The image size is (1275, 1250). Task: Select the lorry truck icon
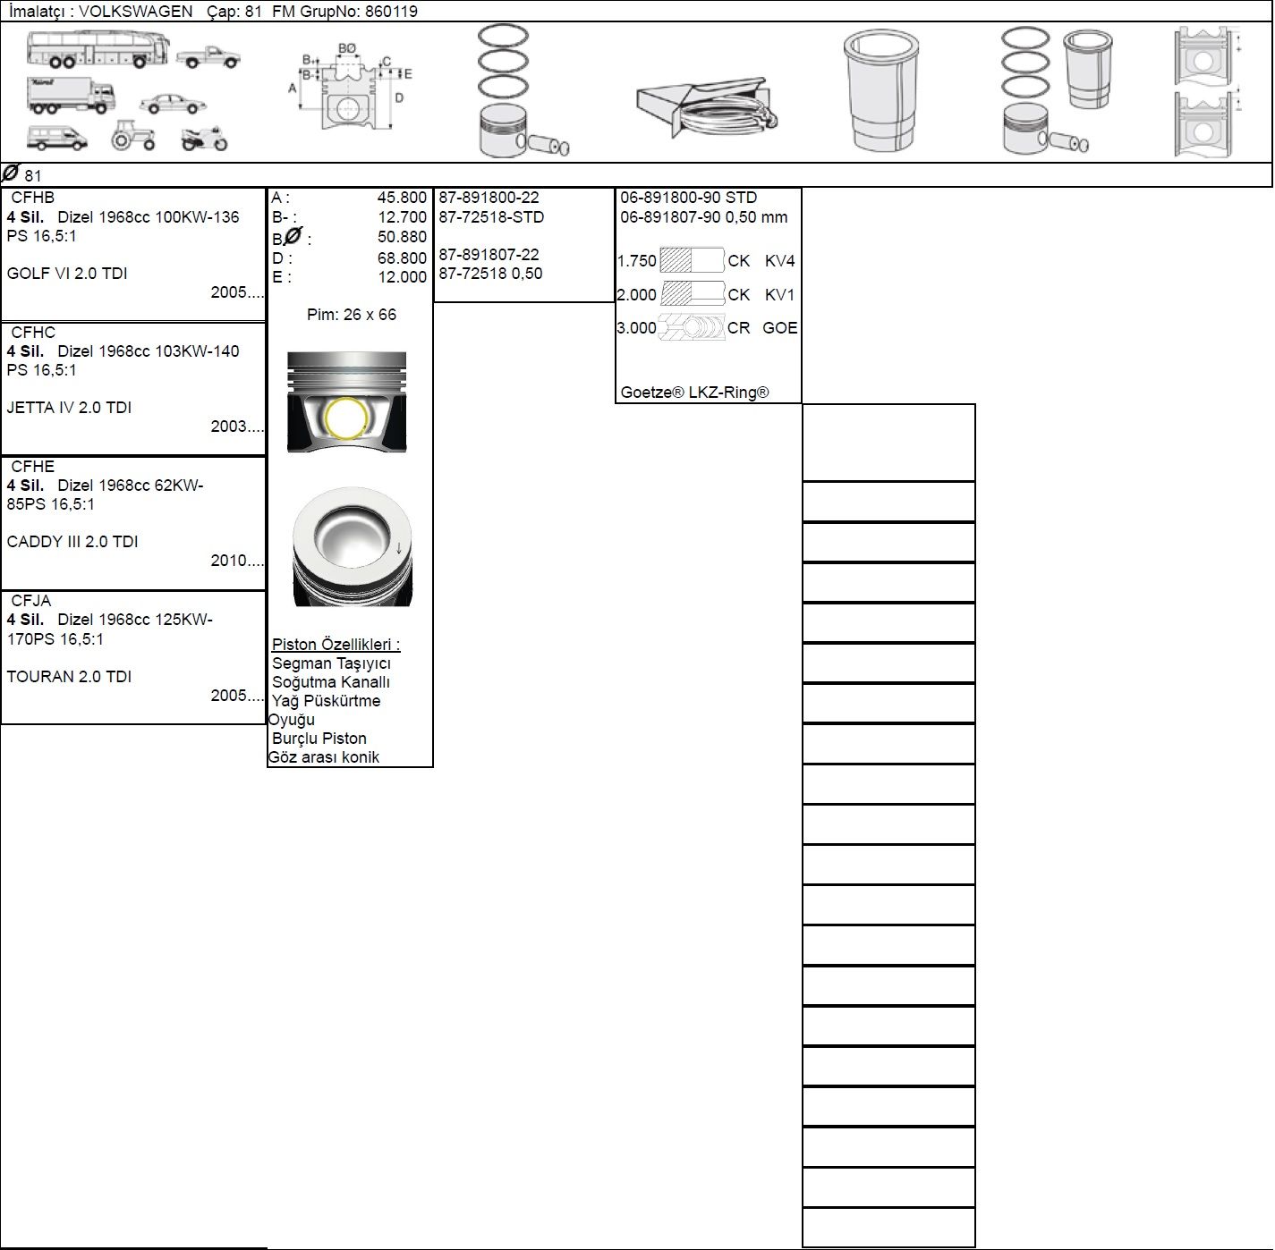click(71, 96)
